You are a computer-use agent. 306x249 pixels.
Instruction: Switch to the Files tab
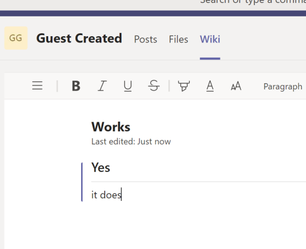click(178, 39)
